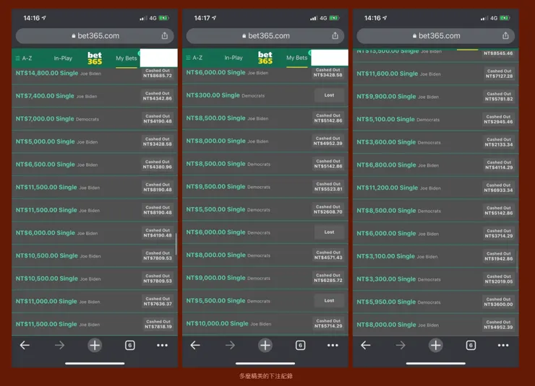The width and height of the screenshot is (535, 386).
Task: Tap the back arrow in the middle phone
Action: [x=195, y=345]
